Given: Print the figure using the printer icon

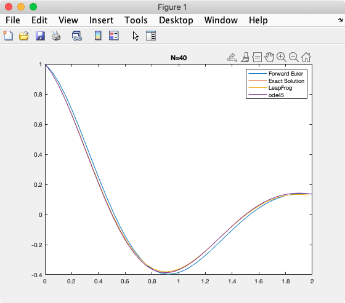Looking at the screenshot, I should (x=56, y=36).
